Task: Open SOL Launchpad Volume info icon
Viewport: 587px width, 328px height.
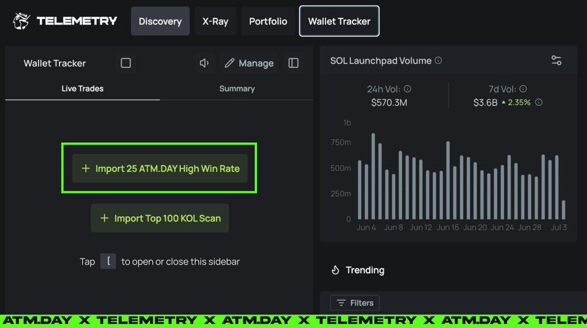Action: tap(438, 61)
